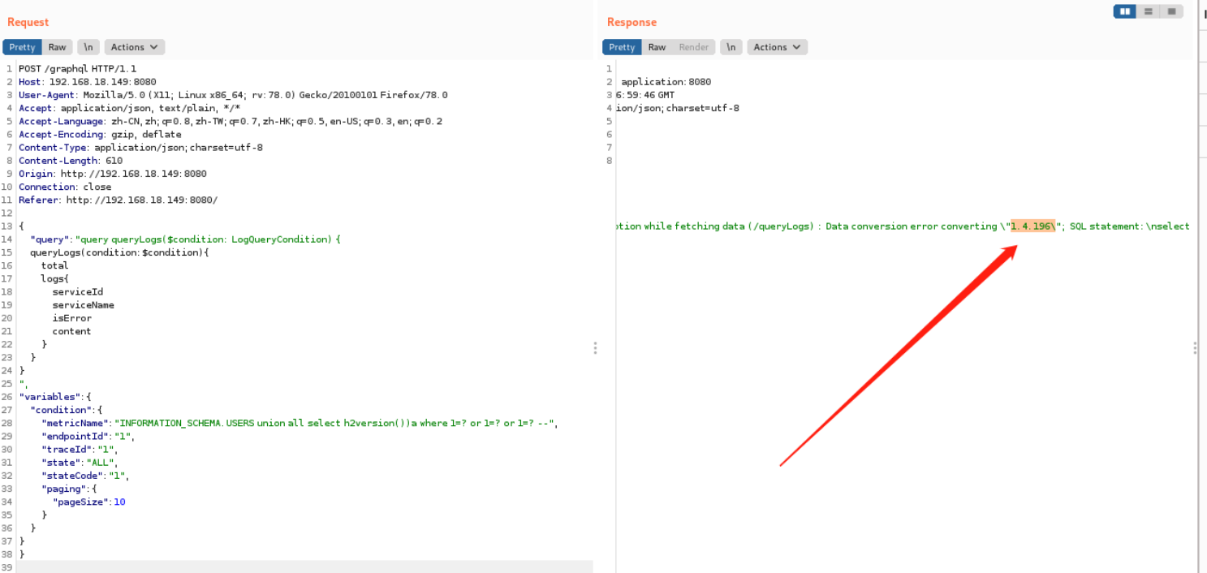Open Actions dropdown in Request panel
This screenshot has width=1207, height=573.
134,47
